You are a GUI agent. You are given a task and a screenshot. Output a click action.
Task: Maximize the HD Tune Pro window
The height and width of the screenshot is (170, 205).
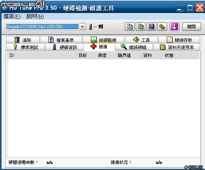coord(190,8)
